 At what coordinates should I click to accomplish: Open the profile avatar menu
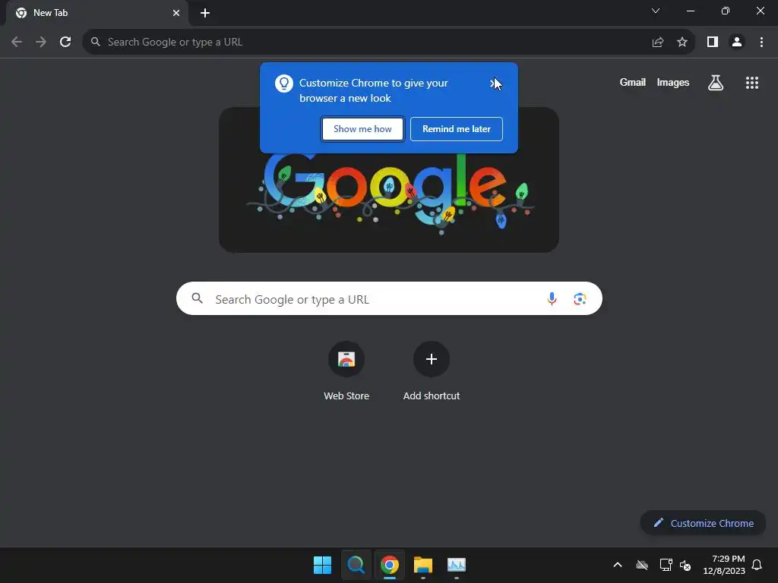[737, 43]
